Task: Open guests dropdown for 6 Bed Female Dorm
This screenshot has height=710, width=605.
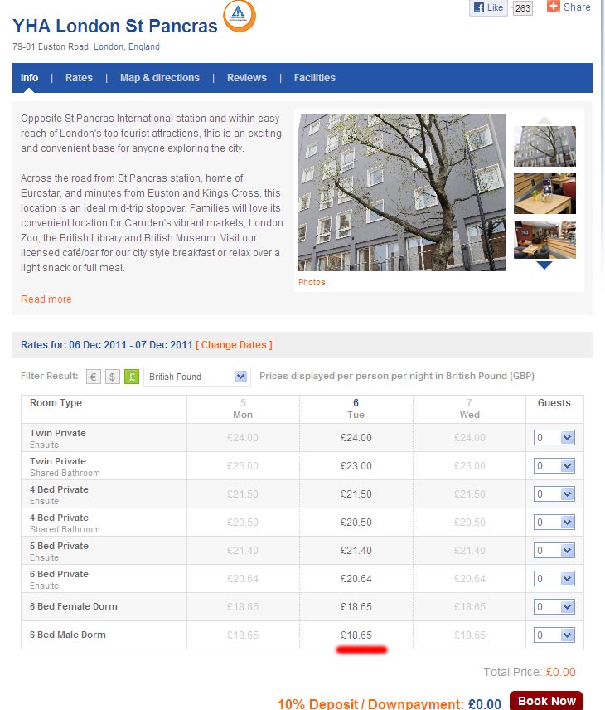Action: pyautogui.click(x=554, y=607)
